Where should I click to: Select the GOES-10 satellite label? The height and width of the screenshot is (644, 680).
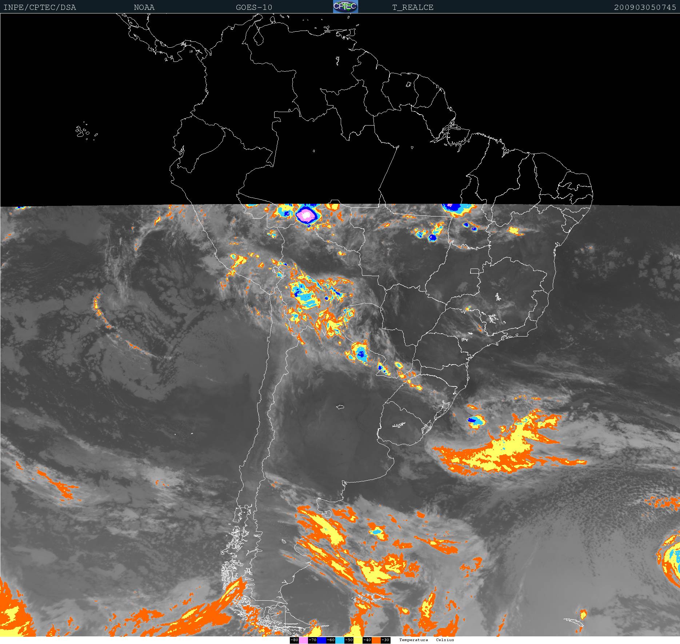pos(254,7)
